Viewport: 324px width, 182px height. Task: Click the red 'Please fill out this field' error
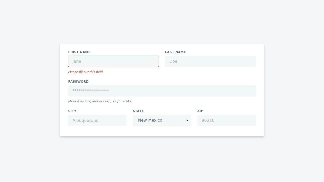pyautogui.click(x=86, y=72)
